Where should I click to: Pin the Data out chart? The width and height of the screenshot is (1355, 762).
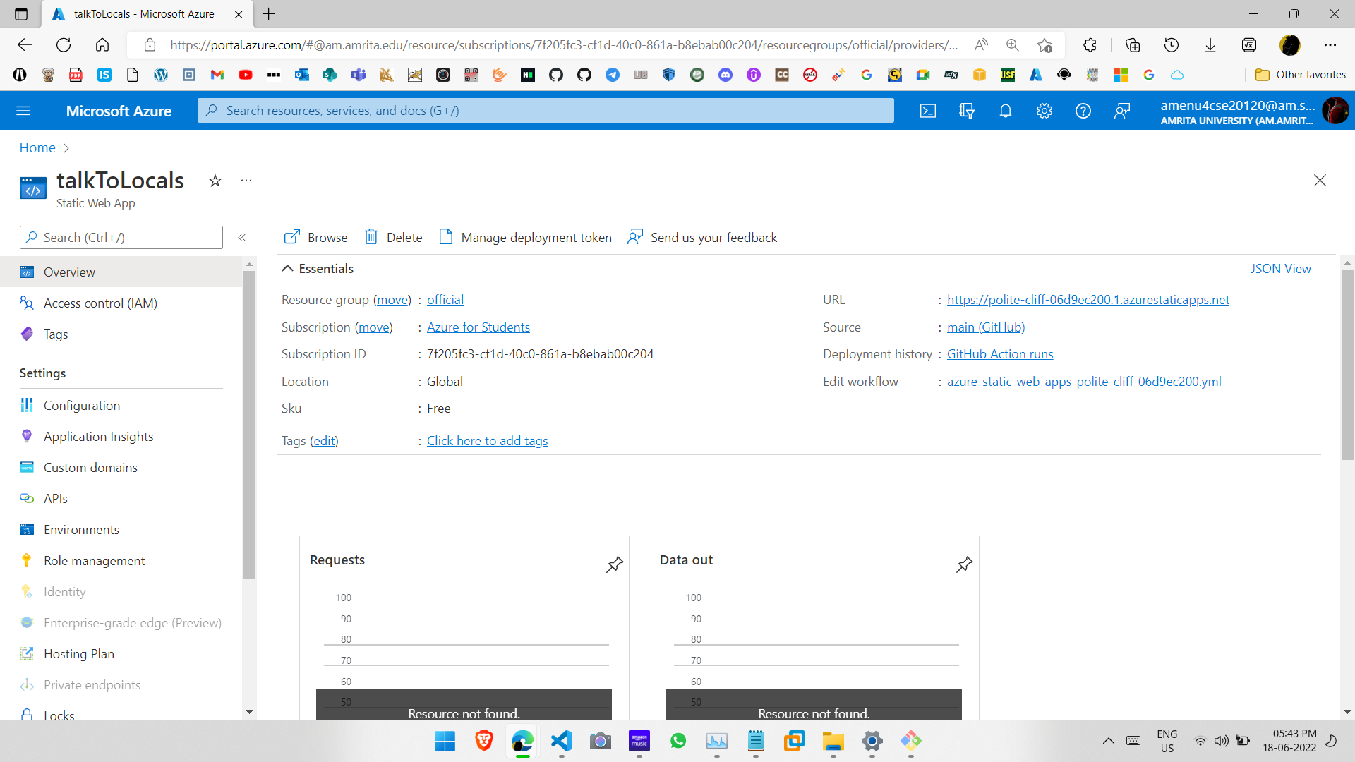(x=964, y=564)
